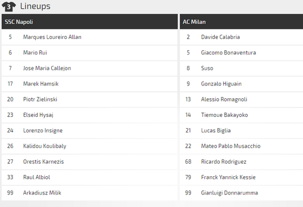Select the SSC Napoli team header
Image resolution: width=303 pixels, height=207 pixels.
pyautogui.click(x=90, y=22)
